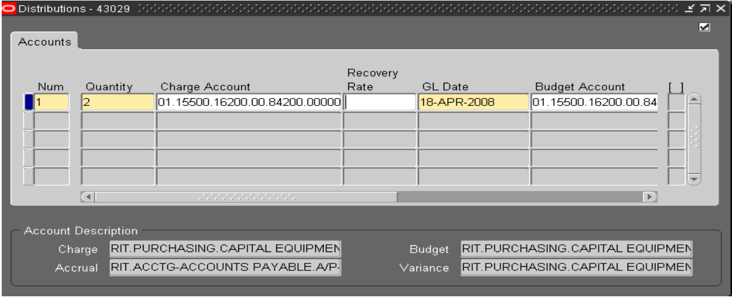Image resolution: width=732 pixels, height=298 pixels.
Task: Select the Charge Account field in row 1
Action: click(x=249, y=103)
